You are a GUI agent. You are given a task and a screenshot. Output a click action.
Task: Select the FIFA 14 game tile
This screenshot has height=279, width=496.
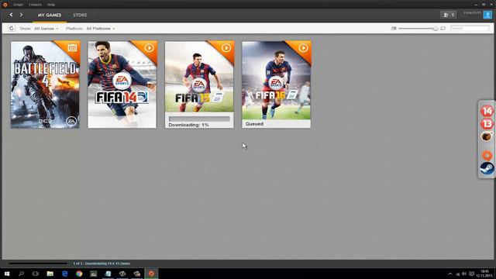pyautogui.click(x=122, y=84)
